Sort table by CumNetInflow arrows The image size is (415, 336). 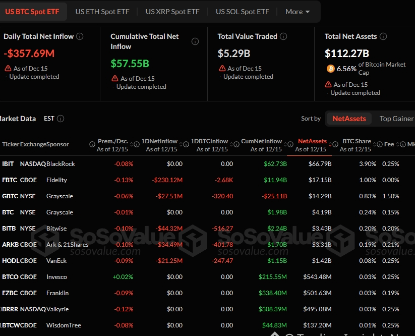(x=285, y=144)
